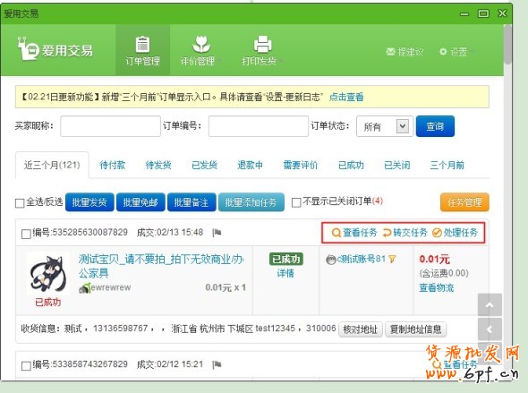This screenshot has width=528, height=393.
Task: Click the 批量发货 button
Action: click(x=89, y=202)
